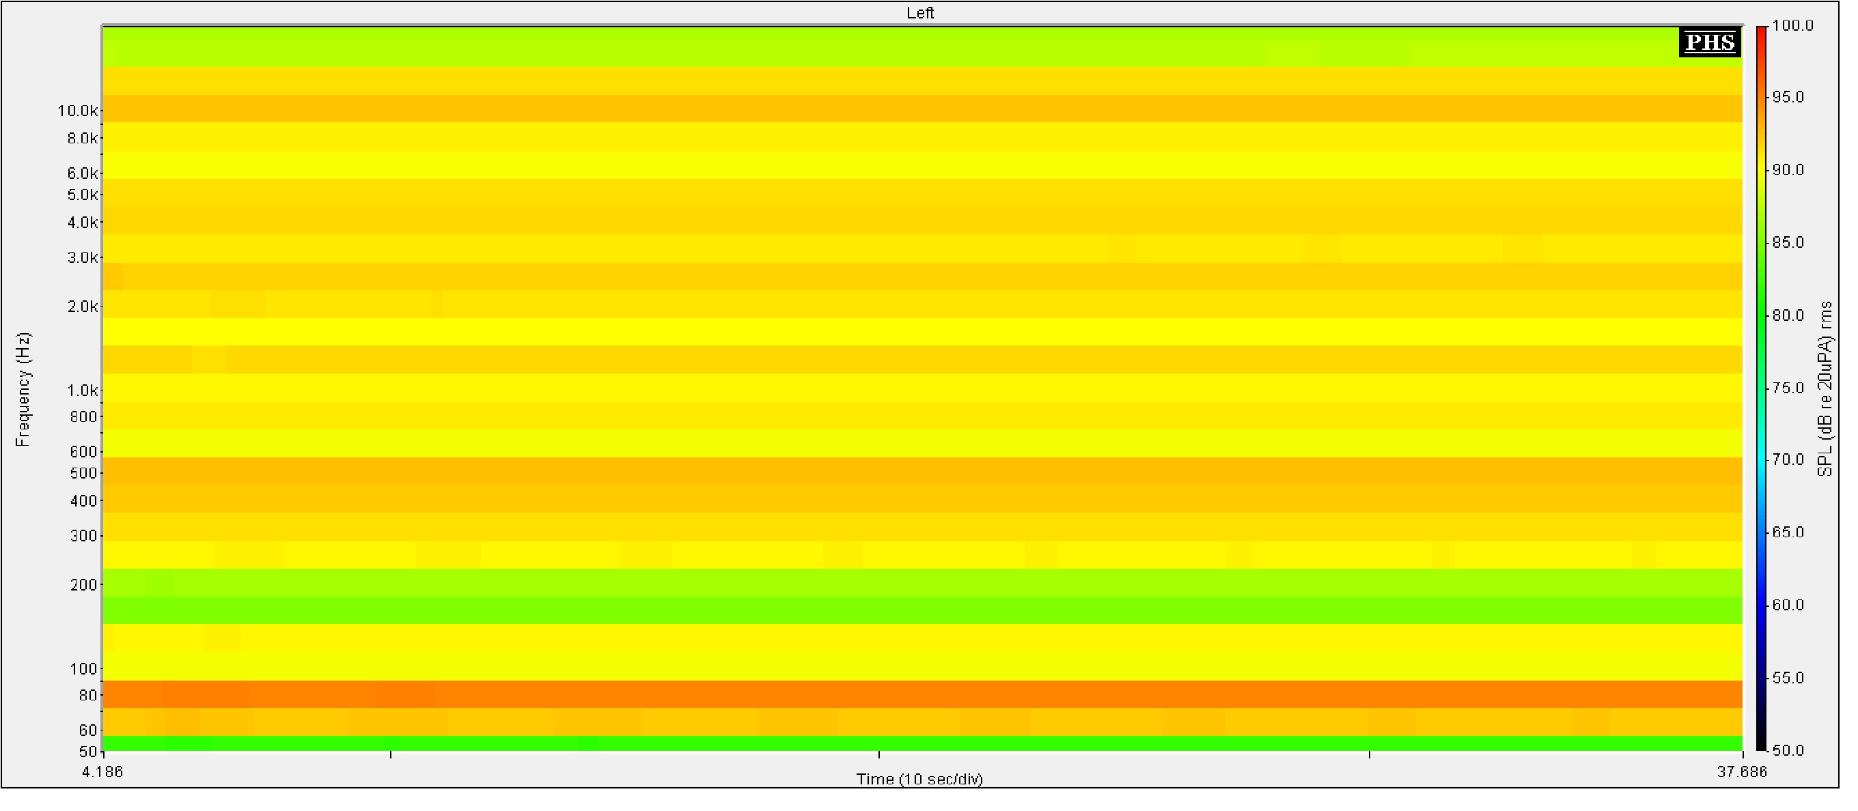Click the 'Left' channel title
The image size is (1858, 811).
click(x=919, y=13)
